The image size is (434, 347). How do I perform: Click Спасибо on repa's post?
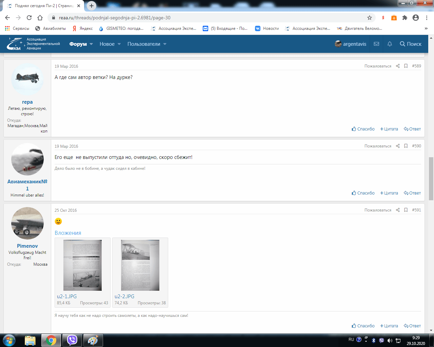click(x=363, y=129)
